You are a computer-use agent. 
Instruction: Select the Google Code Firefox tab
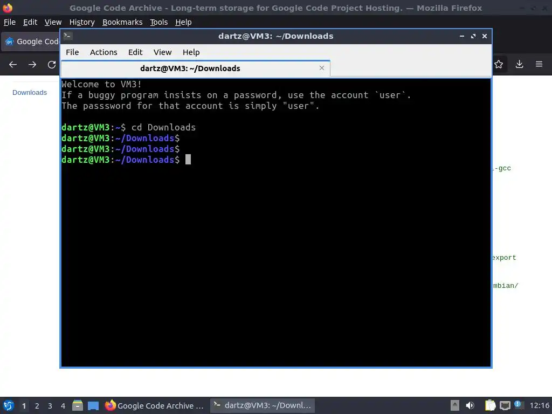pyautogui.click(x=31, y=42)
